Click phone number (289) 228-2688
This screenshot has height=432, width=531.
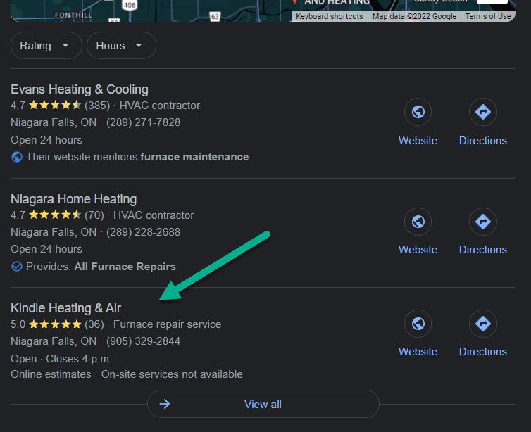click(143, 232)
